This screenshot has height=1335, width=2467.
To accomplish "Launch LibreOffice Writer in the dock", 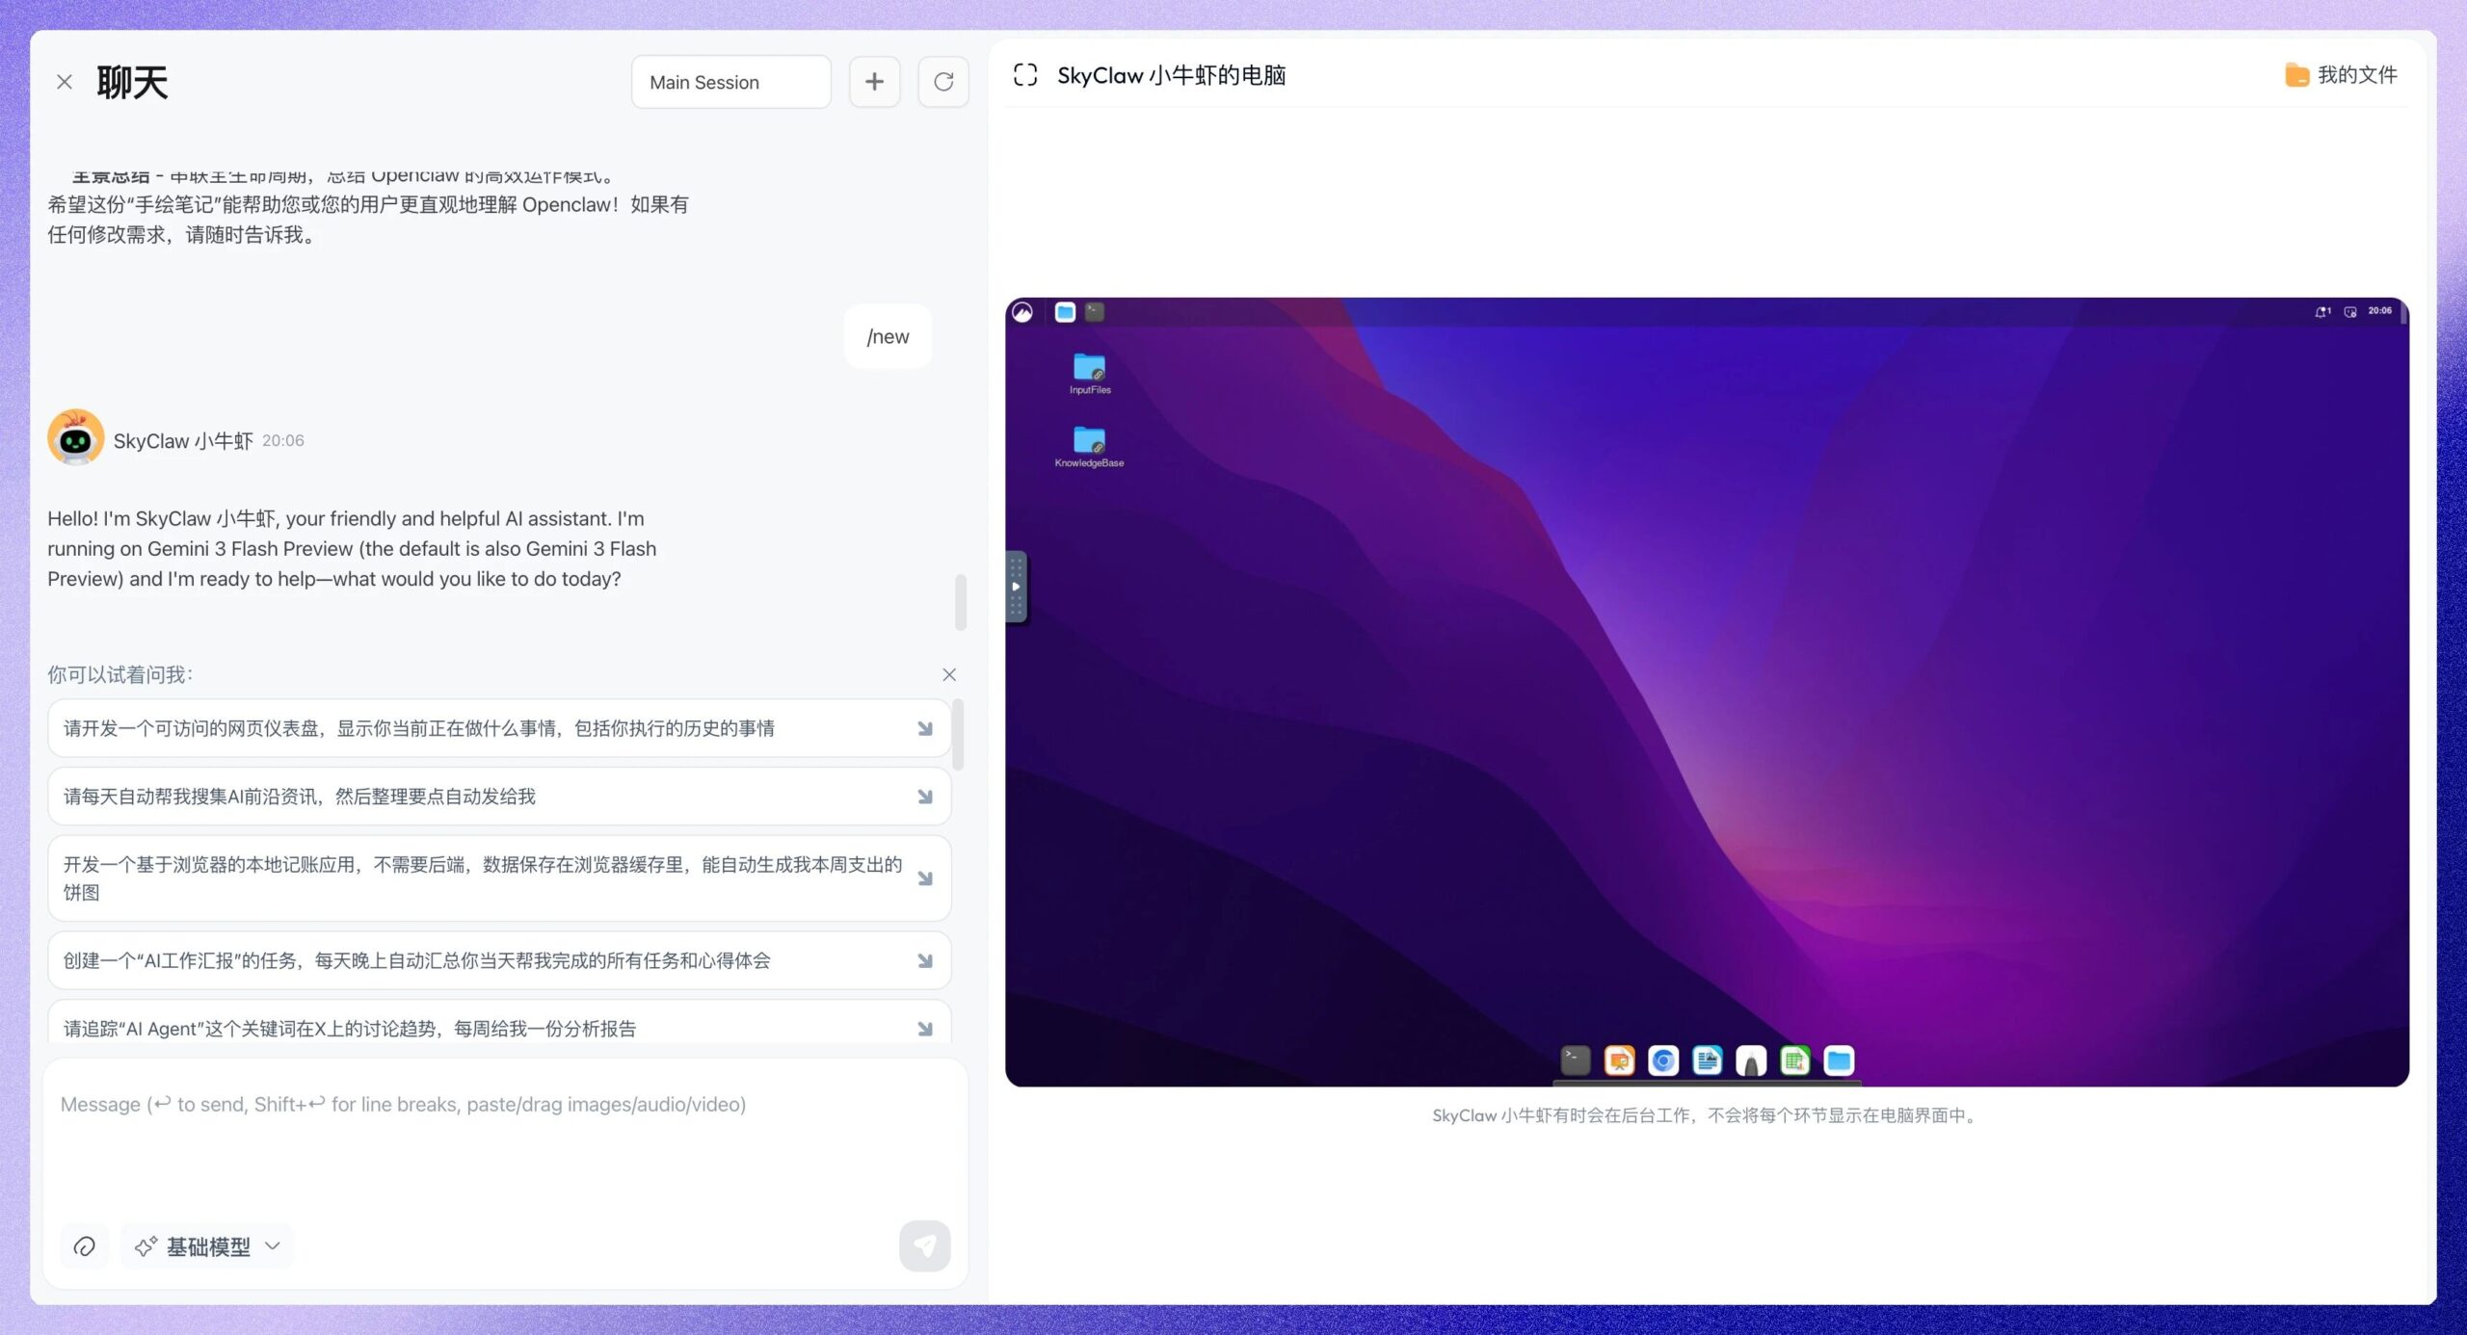I will pyautogui.click(x=1707, y=1060).
